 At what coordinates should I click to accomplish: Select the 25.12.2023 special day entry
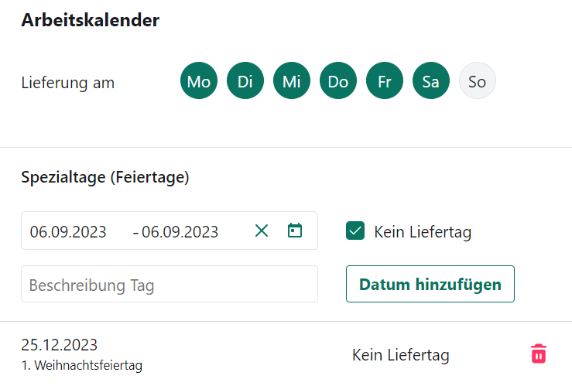point(60,345)
